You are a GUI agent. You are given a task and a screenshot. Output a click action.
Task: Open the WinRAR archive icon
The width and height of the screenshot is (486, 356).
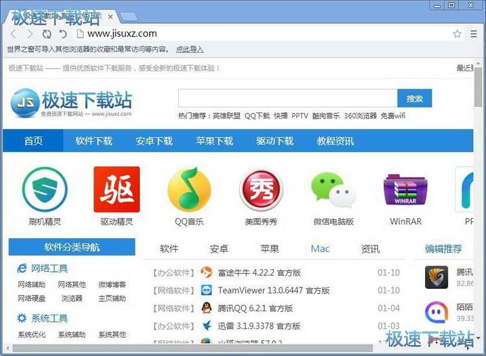406,190
